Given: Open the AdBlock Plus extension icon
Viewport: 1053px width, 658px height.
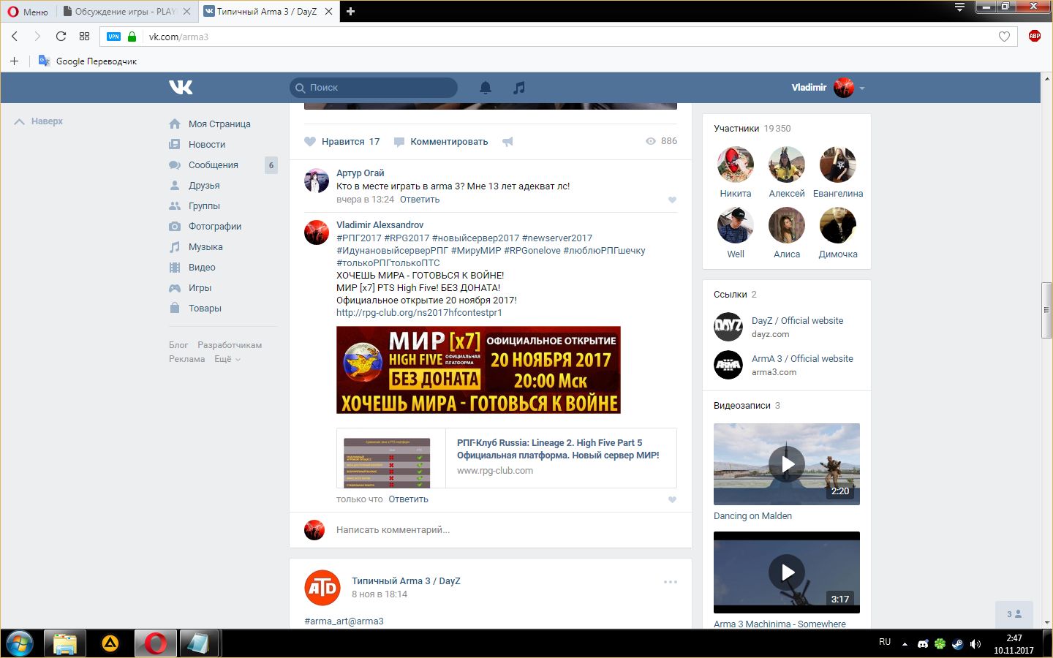Looking at the screenshot, I should (1034, 36).
